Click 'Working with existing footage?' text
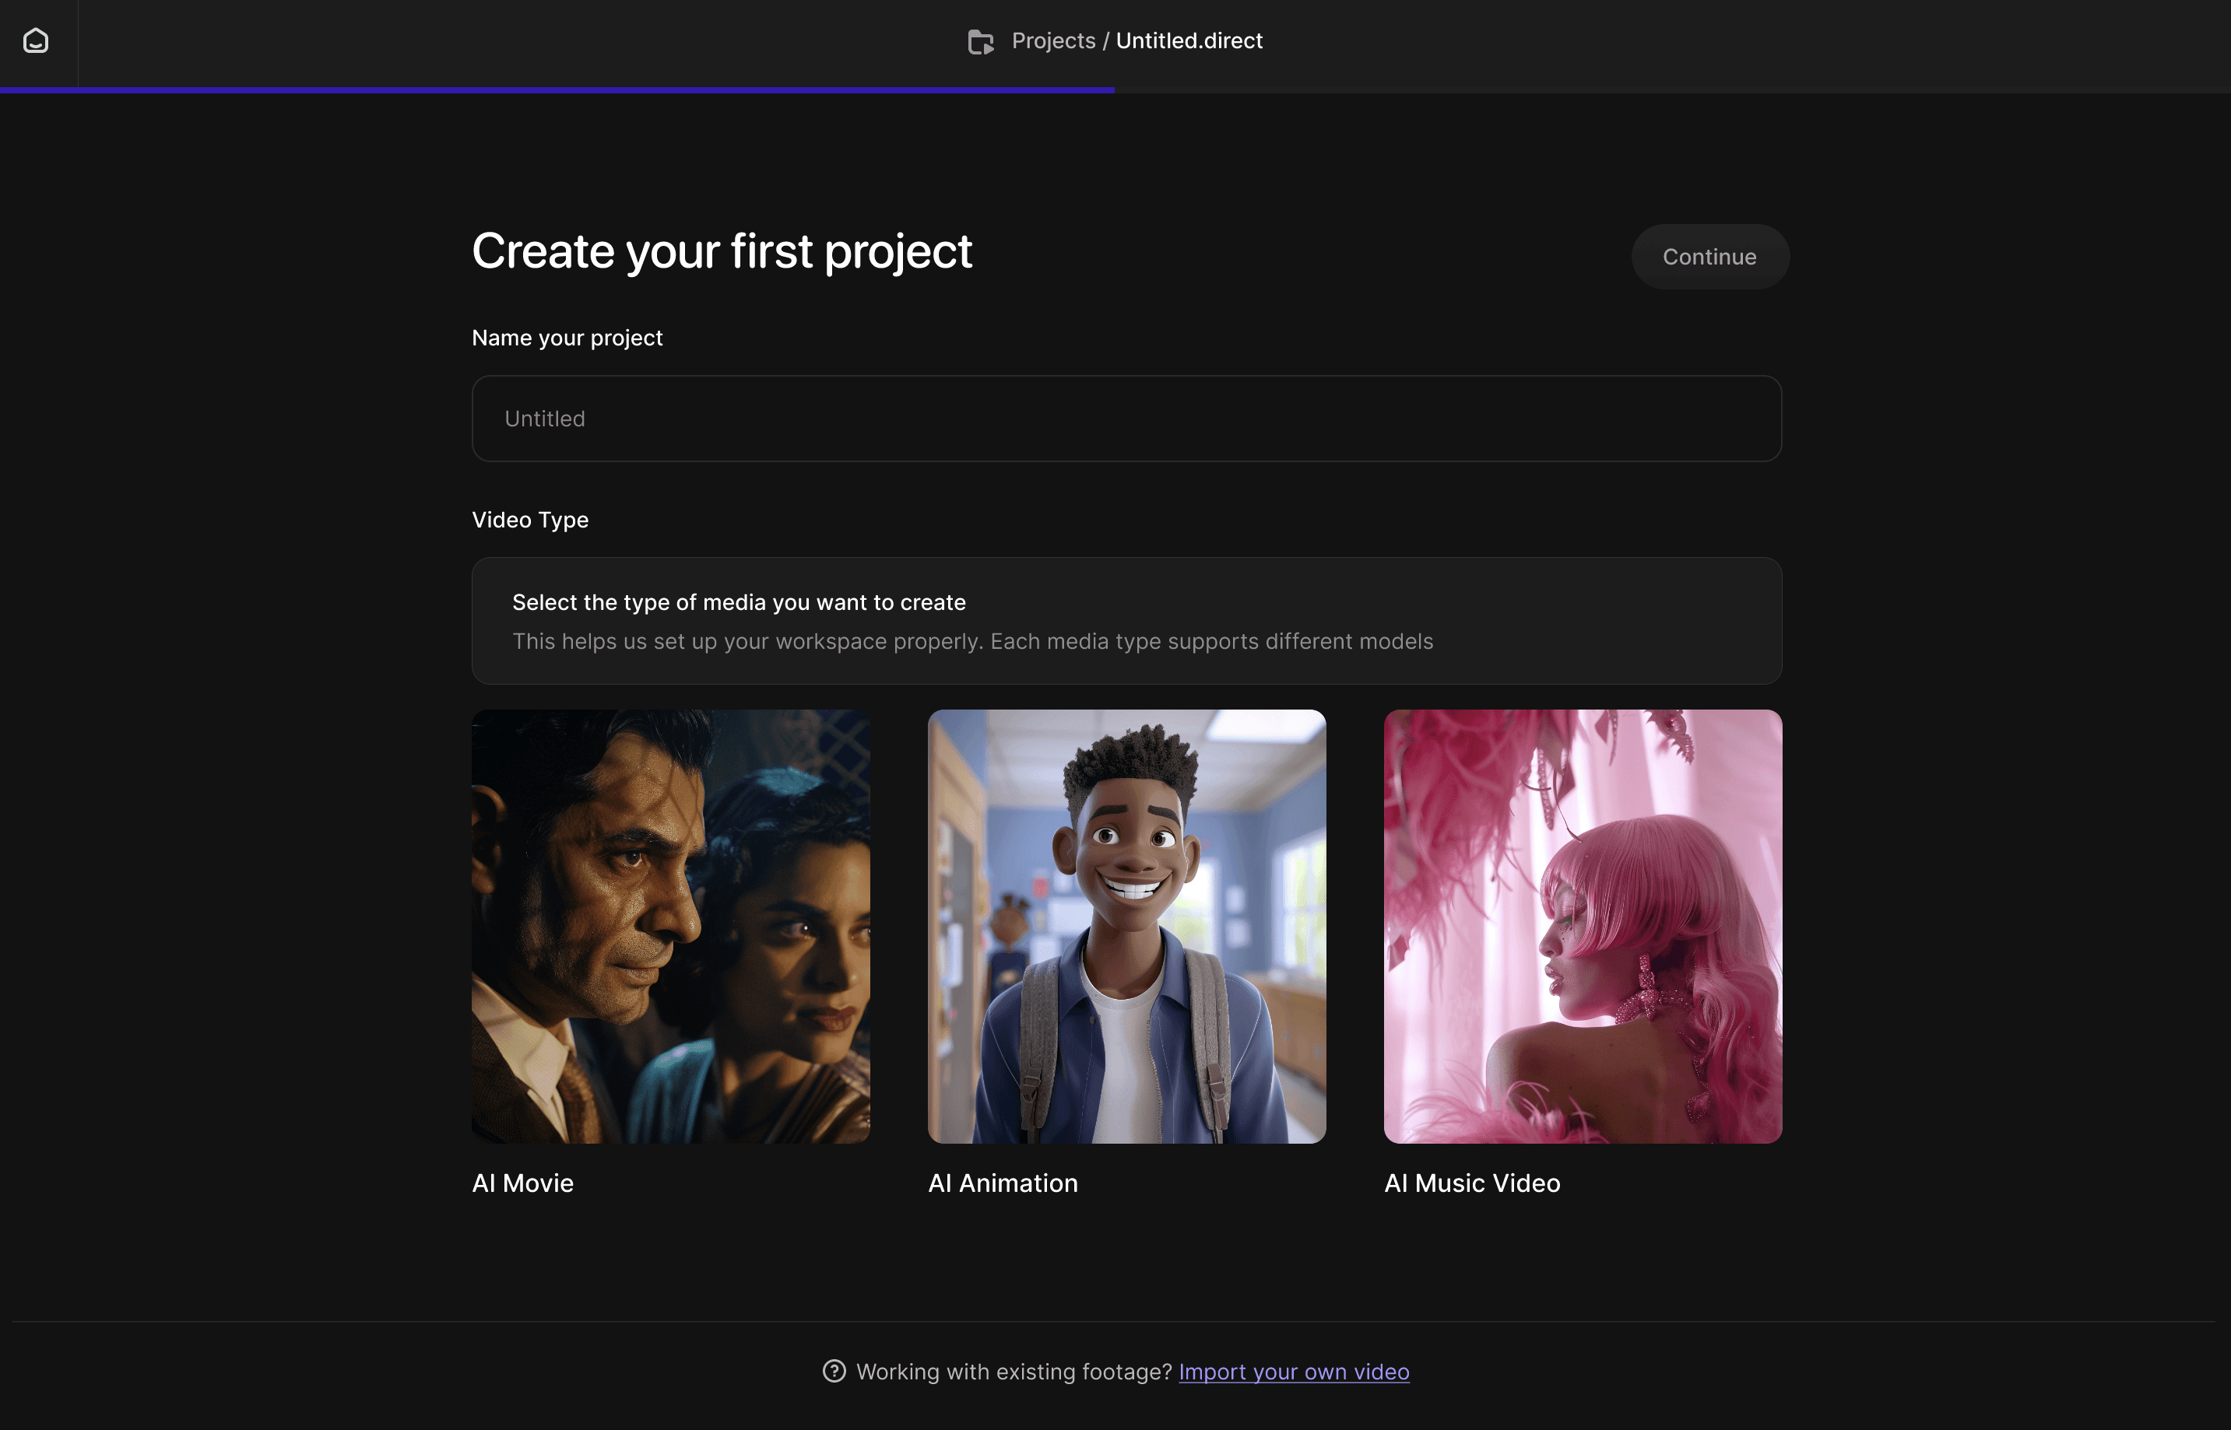Viewport: 2231px width, 1430px height. [1014, 1372]
